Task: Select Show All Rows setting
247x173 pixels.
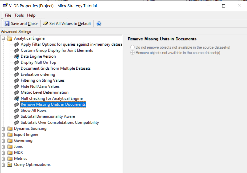Action: tap(34, 111)
